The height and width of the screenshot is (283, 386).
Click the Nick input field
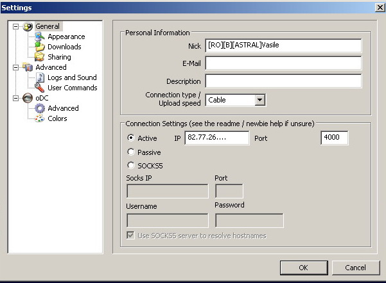[283, 46]
